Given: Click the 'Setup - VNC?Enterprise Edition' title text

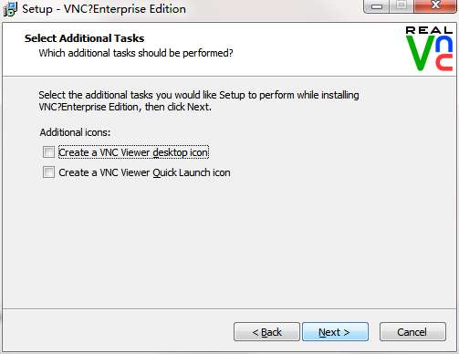Looking at the screenshot, I should 104,9.
